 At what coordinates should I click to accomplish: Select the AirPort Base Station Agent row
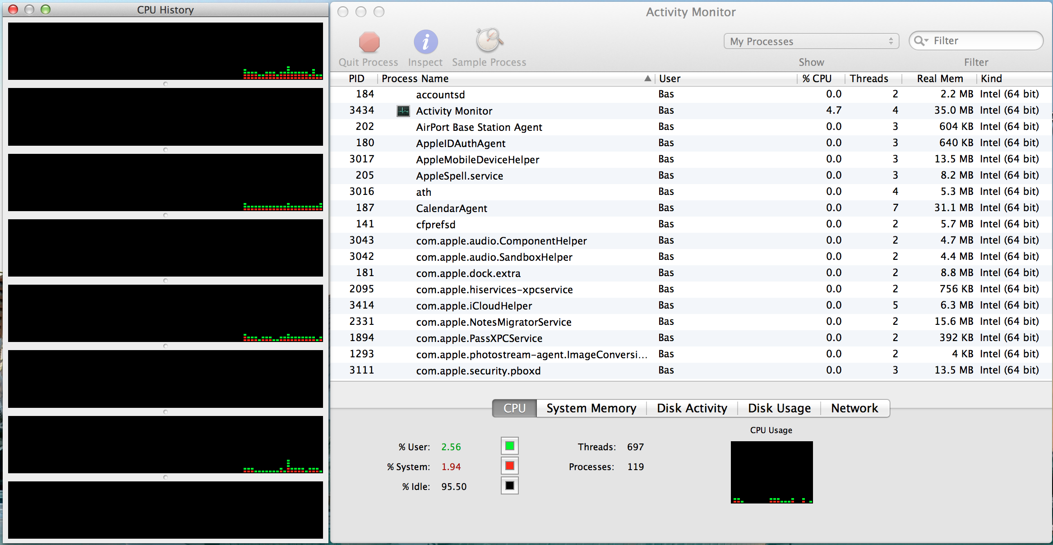[691, 127]
